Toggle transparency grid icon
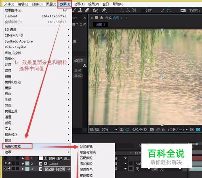Screen dimensions: 202x178 pyautogui.click(x=198, y=129)
